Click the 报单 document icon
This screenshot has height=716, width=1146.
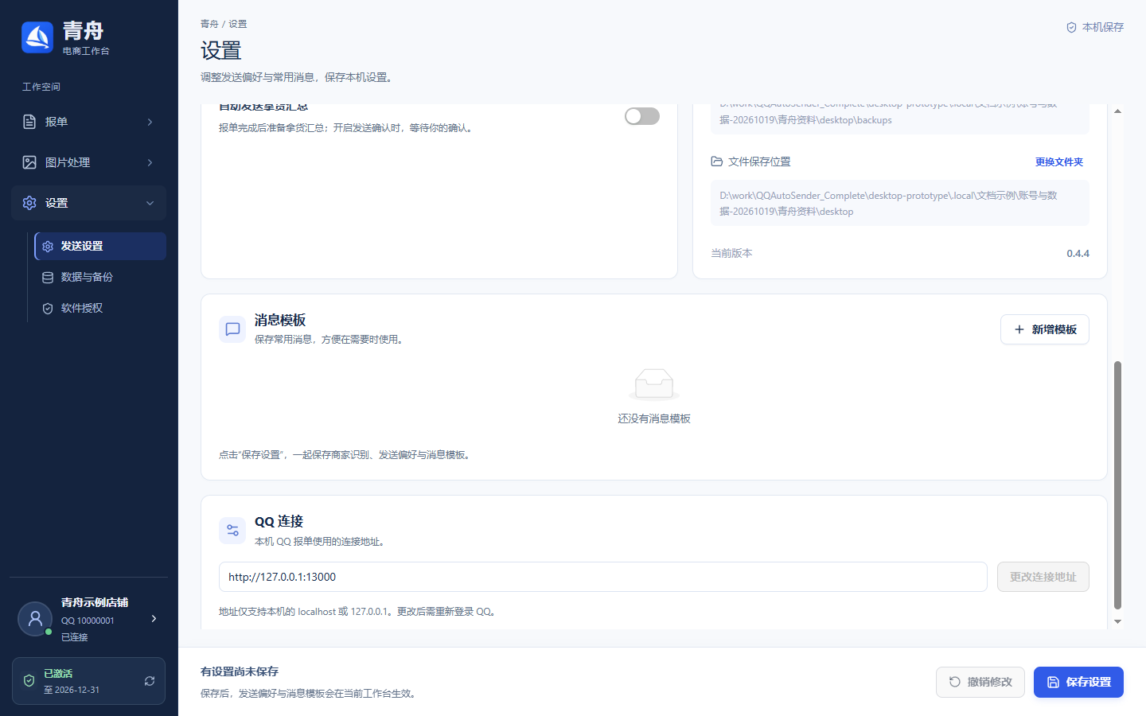[29, 122]
